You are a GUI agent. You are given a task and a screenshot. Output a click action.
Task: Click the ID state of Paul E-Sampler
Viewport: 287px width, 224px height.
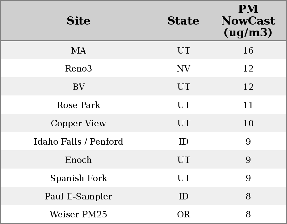183,197
